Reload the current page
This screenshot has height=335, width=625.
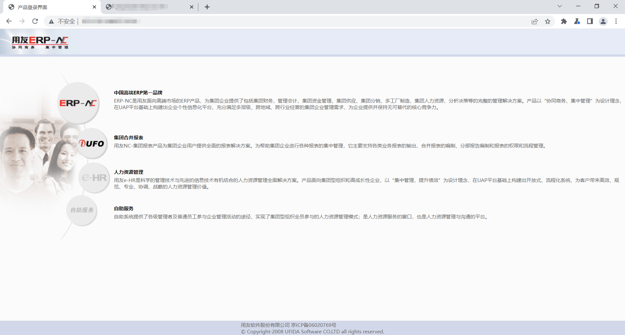click(x=35, y=21)
